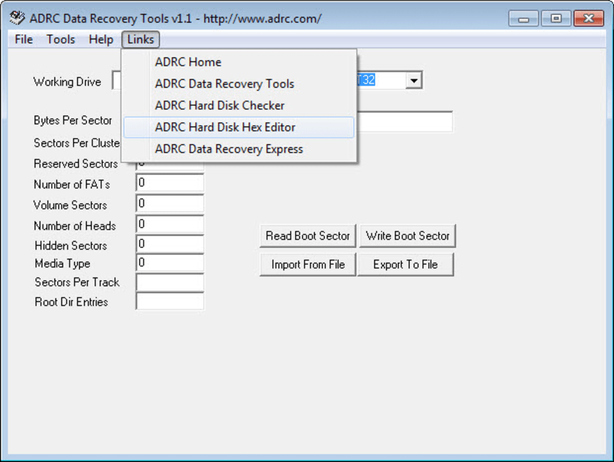Click the 'Reserved Sectors' label
The width and height of the screenshot is (614, 462).
(x=76, y=163)
